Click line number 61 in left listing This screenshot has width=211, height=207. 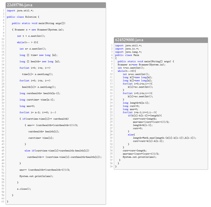click(x=3, y=202)
